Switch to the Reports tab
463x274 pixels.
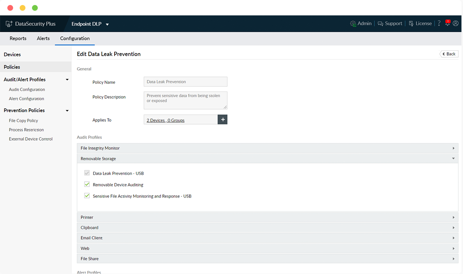pyautogui.click(x=18, y=38)
